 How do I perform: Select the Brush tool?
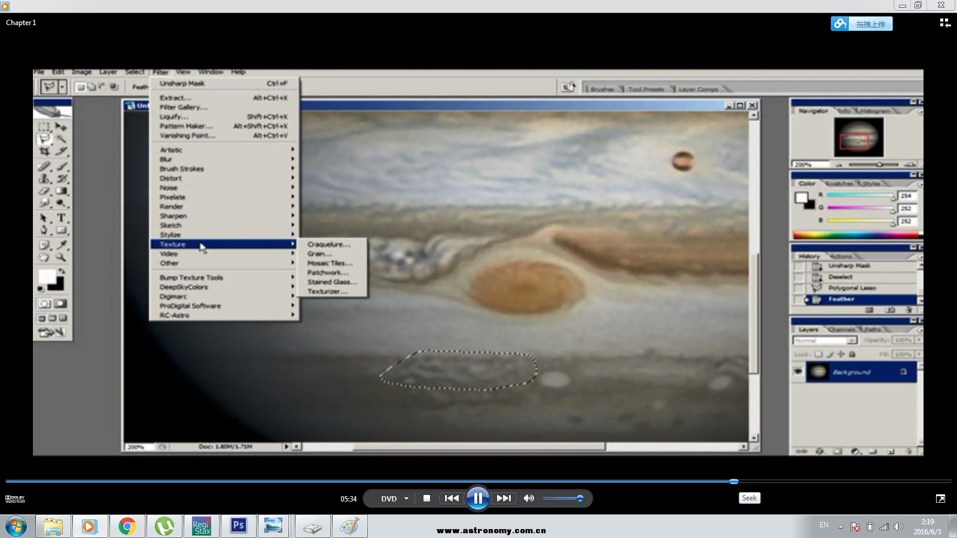click(61, 166)
